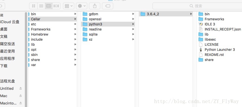Select the var folder name
The height and width of the screenshot is (107, 242).
(34, 65)
